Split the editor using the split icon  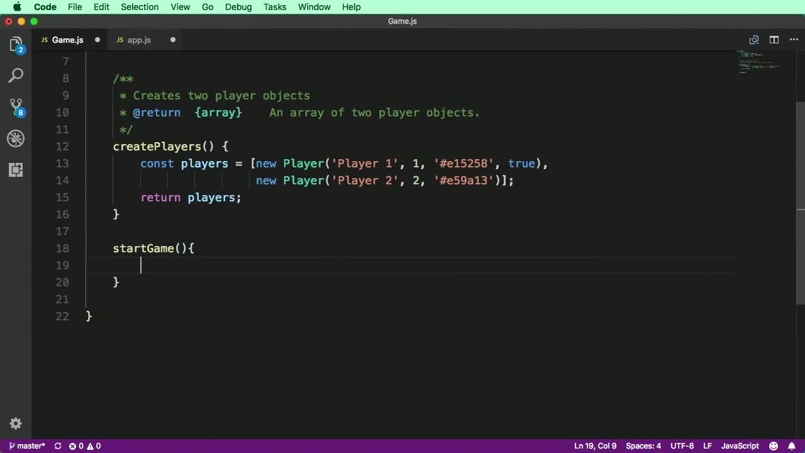774,40
